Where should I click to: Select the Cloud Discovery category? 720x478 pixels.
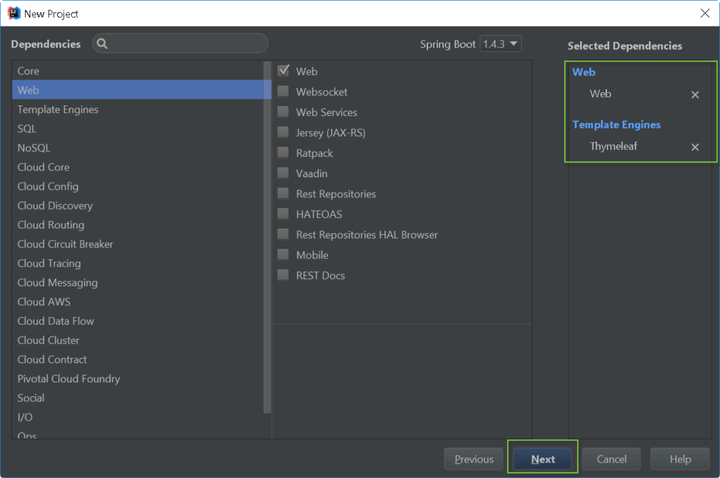pyautogui.click(x=139, y=206)
